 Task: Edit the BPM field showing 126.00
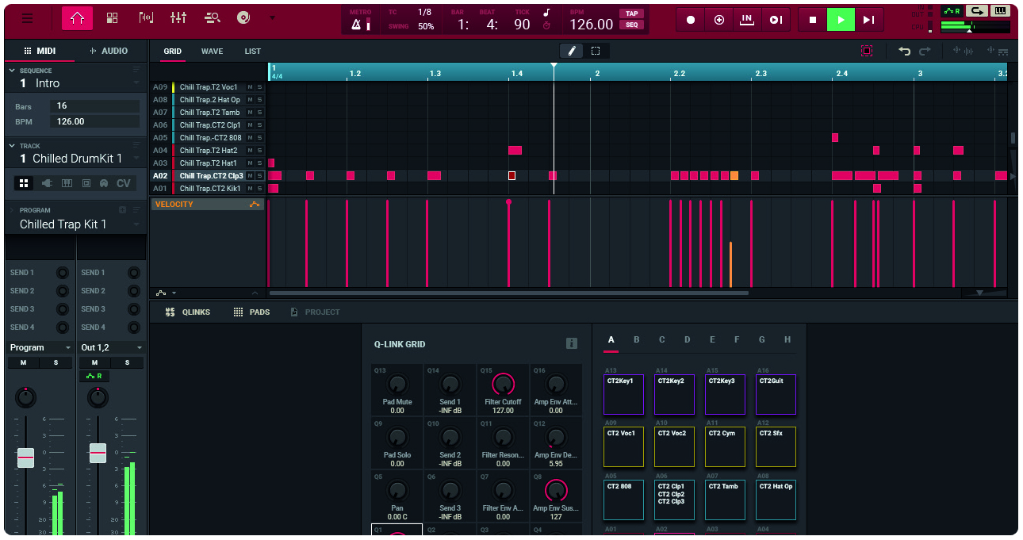94,121
